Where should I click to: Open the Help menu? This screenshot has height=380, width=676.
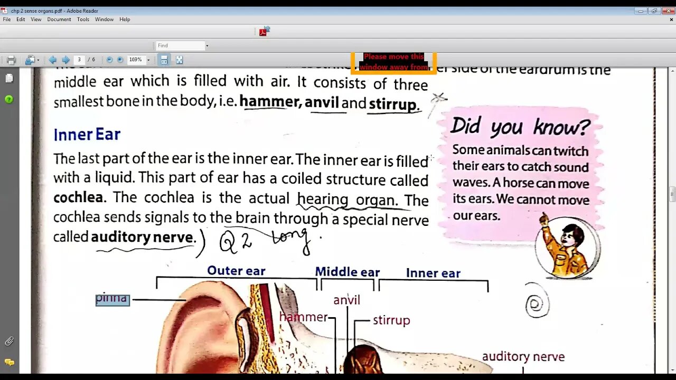click(x=125, y=20)
